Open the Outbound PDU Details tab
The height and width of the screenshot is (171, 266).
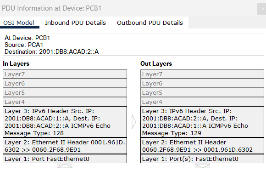pos(150,23)
